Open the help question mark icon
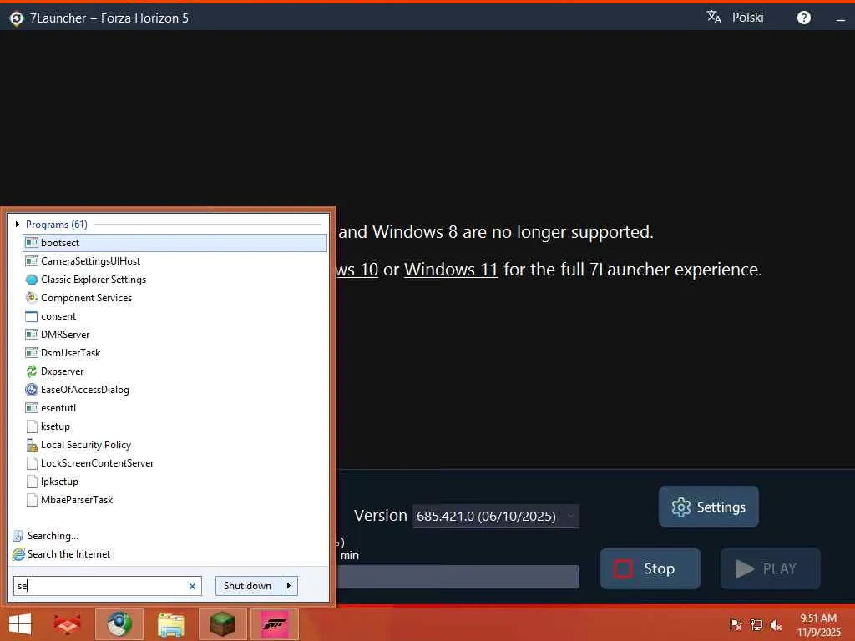Screen dimensions: 855x641 point(804,18)
